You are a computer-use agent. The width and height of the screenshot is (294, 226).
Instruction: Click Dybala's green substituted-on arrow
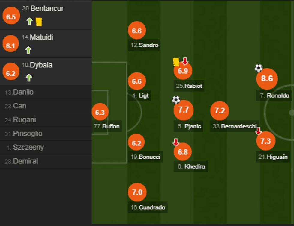tap(29, 78)
